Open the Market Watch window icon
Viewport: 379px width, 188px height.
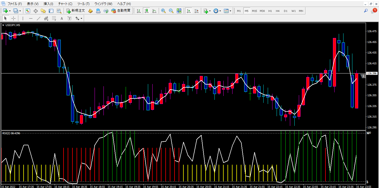click(x=28, y=11)
